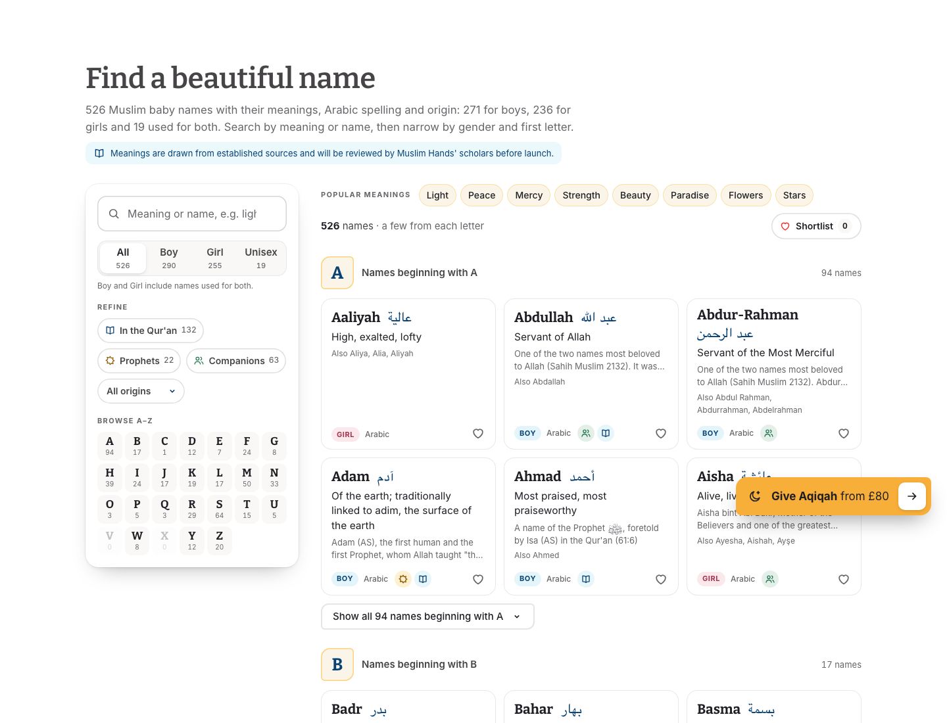Filter by popular meaning Mercy

pos(529,195)
